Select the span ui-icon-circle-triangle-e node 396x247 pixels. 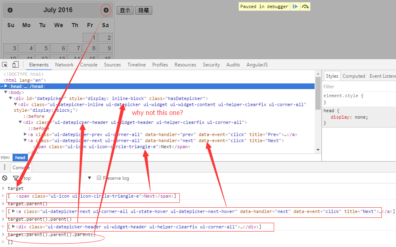112,147
